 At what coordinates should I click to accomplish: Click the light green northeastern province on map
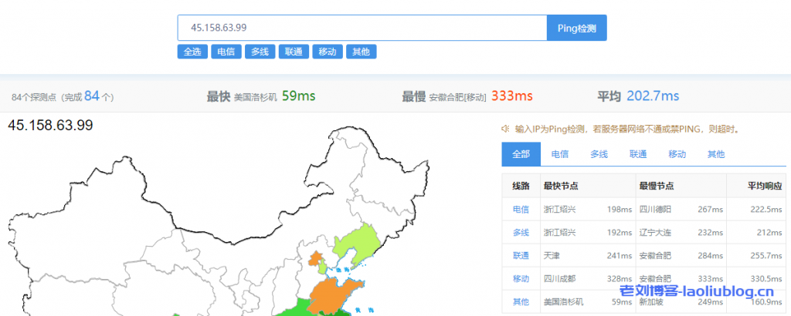(357, 243)
